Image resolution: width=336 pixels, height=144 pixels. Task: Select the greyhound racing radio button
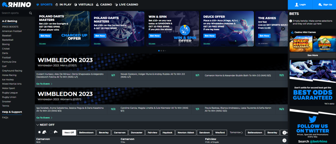51,132
